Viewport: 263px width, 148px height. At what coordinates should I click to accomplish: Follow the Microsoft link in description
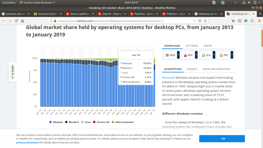168,78
